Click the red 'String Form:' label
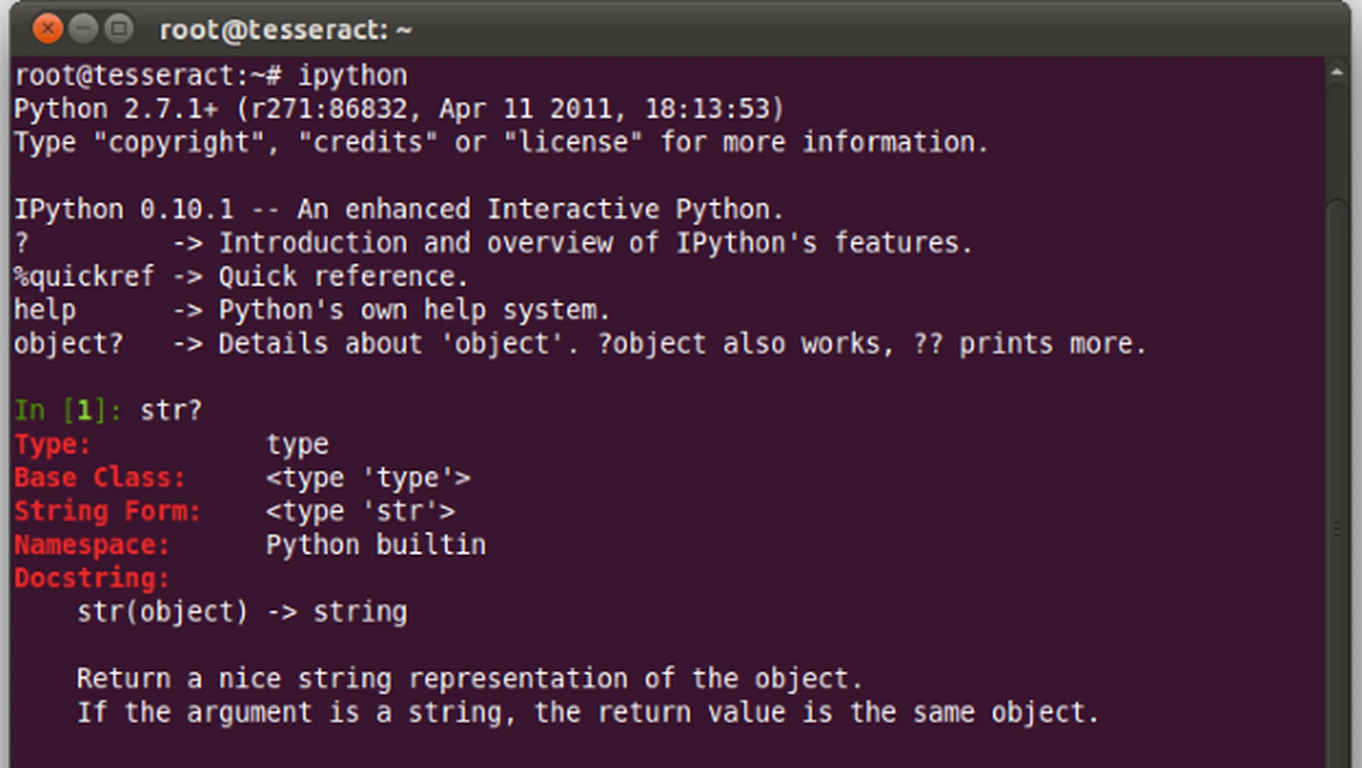The width and height of the screenshot is (1362, 768). point(107,511)
